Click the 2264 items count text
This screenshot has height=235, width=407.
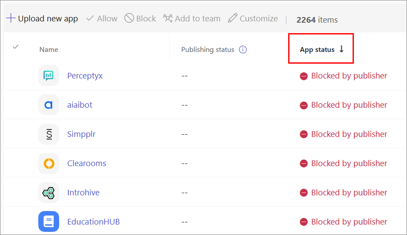[317, 20]
